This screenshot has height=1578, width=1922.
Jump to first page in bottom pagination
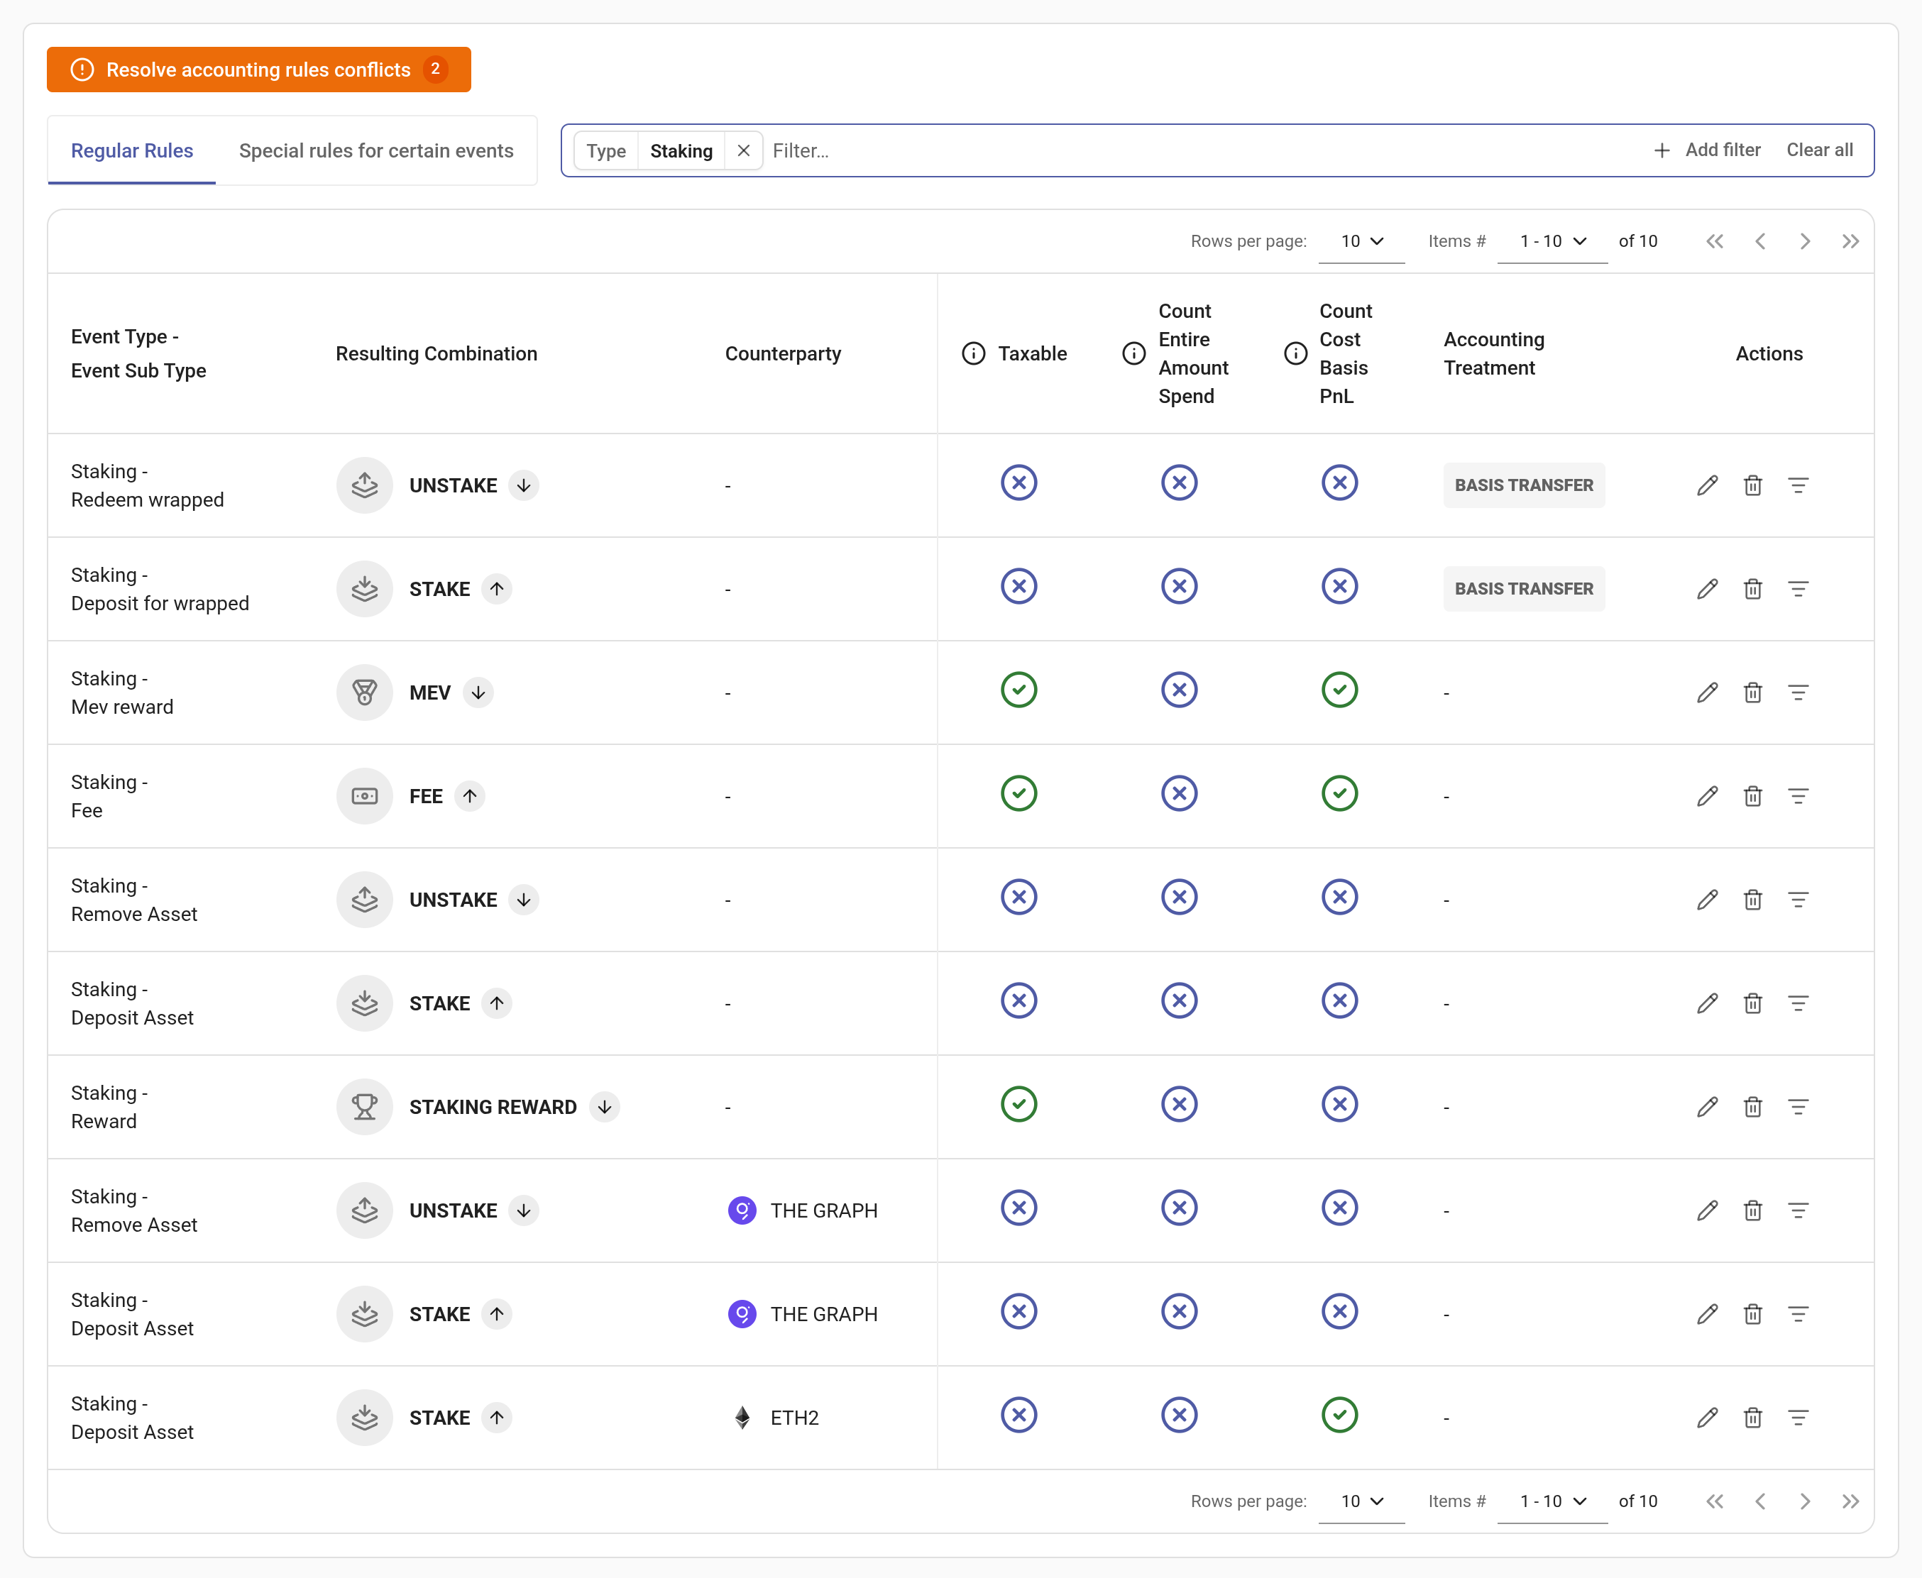(1715, 1501)
